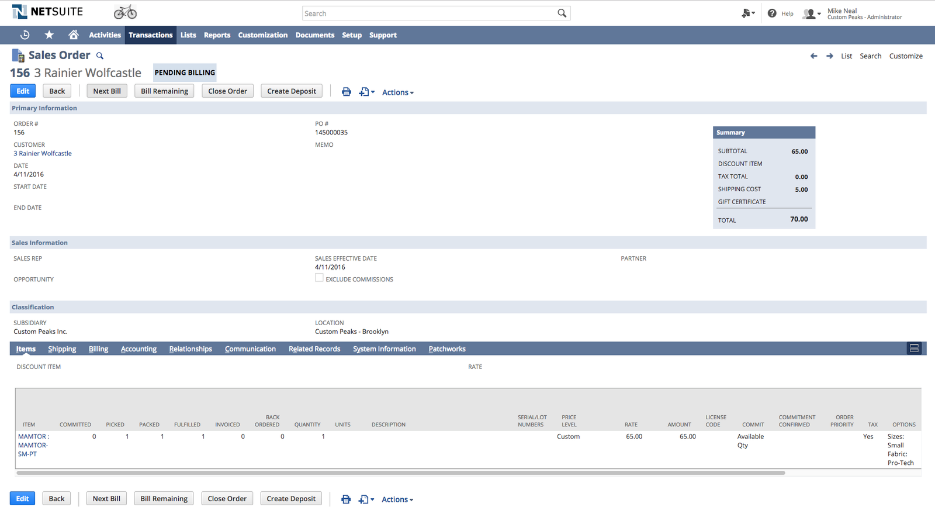Open the Reports menu

(217, 35)
